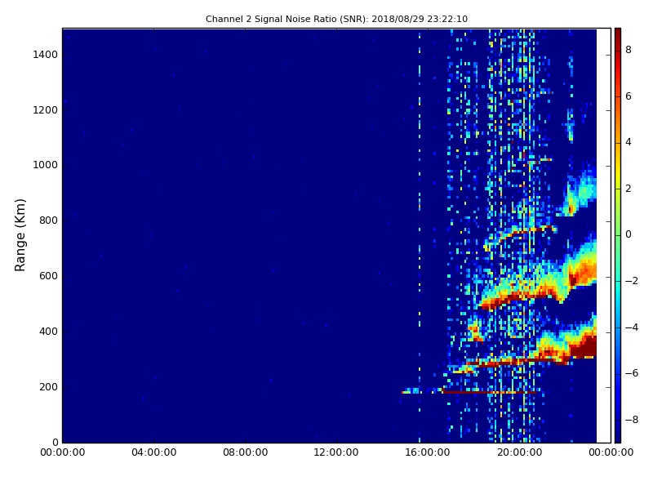Click the colorbar tick label 0

(x=629, y=234)
